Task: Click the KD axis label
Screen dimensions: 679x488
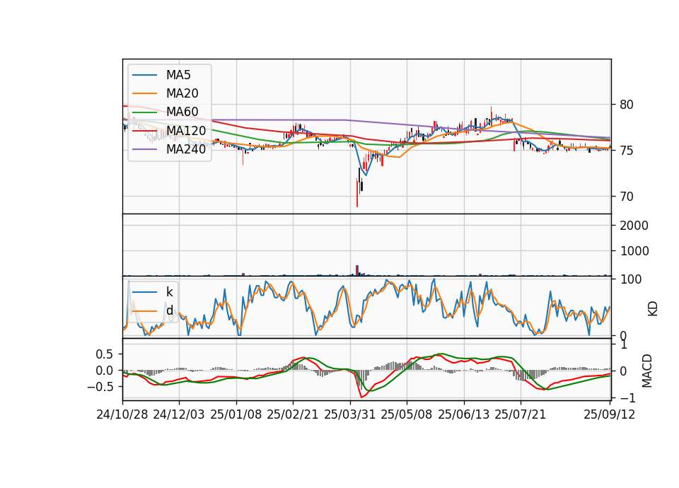Action: tap(653, 309)
